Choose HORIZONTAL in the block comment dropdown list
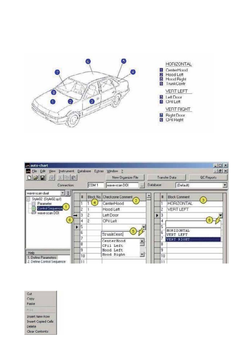Image resolution: width=251 pixels, height=357 pixels. point(193,231)
